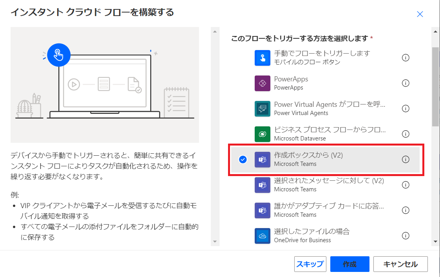Click Teams icon for 誰かがアダプティブ カードに応答
This screenshot has width=440, height=277.
click(263, 210)
